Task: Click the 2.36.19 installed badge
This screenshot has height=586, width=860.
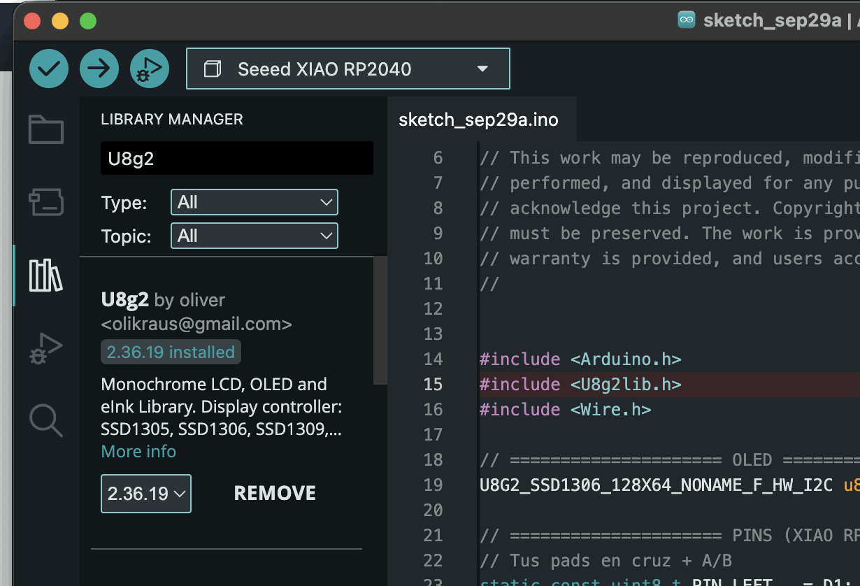Action: coord(171,352)
